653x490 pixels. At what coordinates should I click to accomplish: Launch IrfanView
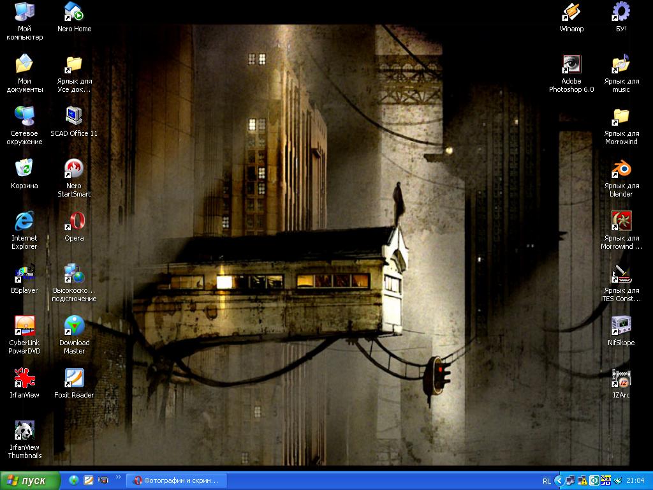(24, 383)
